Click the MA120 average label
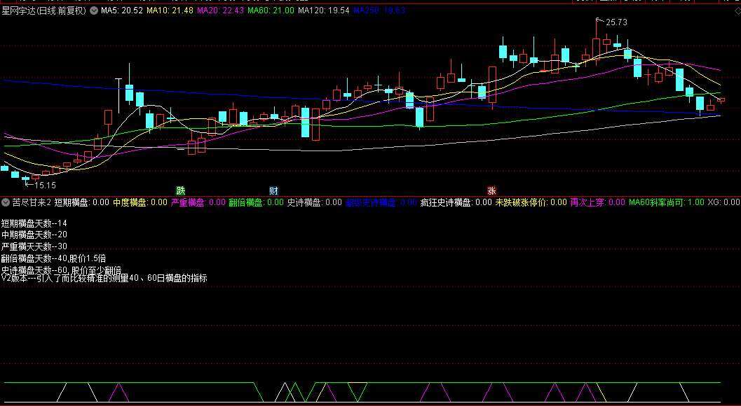The width and height of the screenshot is (741, 406). pos(323,11)
